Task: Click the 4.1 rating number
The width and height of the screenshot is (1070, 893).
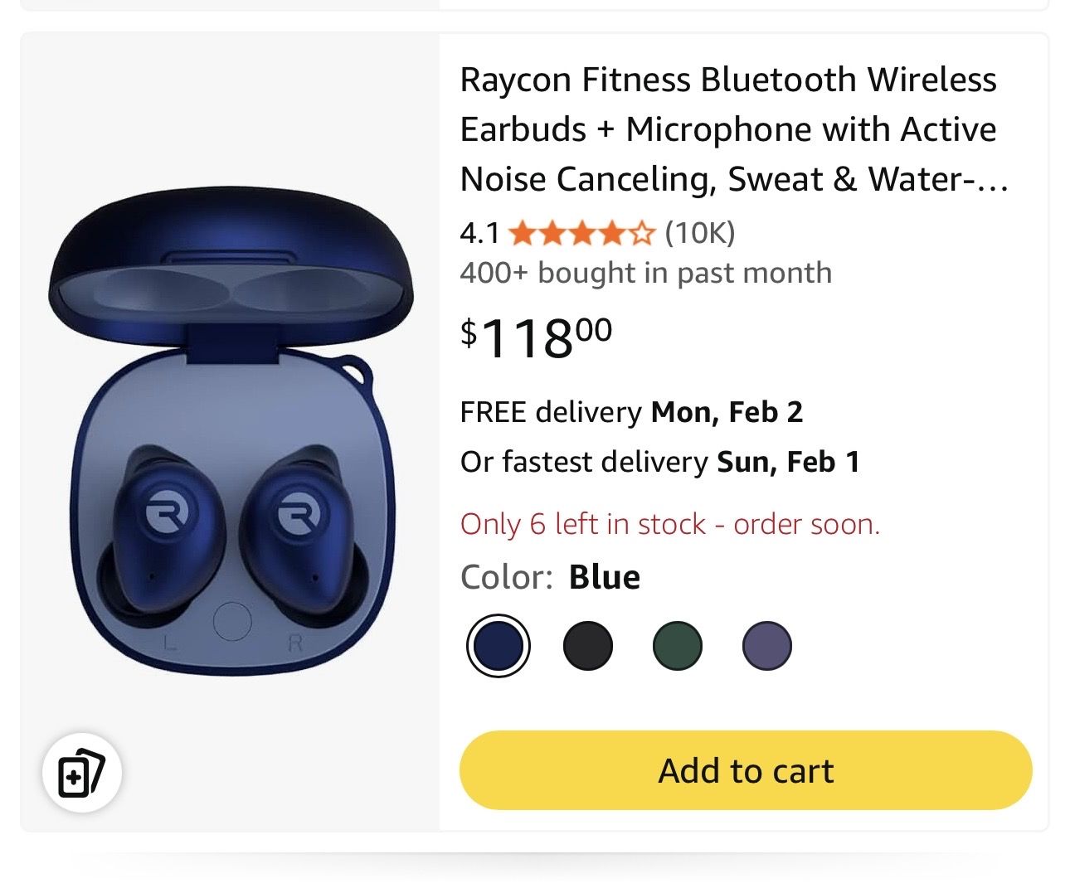Action: (479, 234)
